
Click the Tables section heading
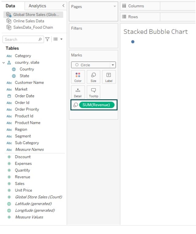pos(12,48)
